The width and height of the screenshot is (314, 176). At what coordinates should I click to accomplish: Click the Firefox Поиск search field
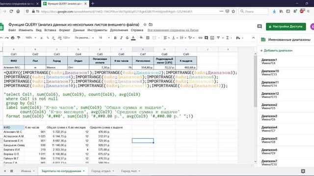point(253,11)
